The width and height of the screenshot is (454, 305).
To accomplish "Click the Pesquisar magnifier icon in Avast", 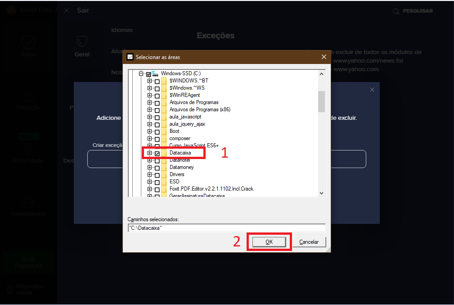I will [x=396, y=11].
